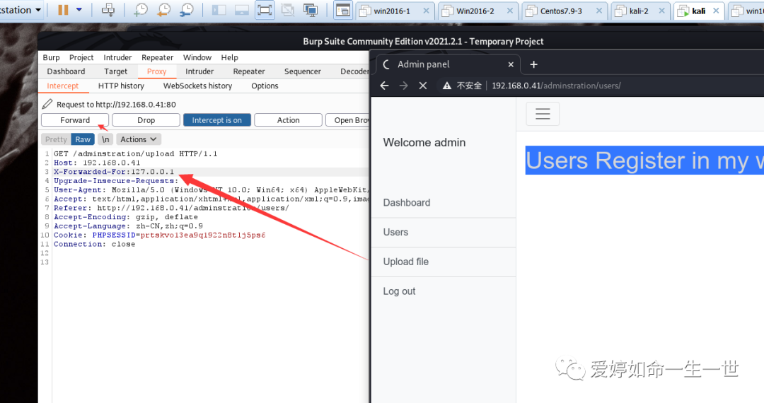764x403 pixels.
Task: Open Upload file link in admin sidebar
Action: click(x=405, y=262)
